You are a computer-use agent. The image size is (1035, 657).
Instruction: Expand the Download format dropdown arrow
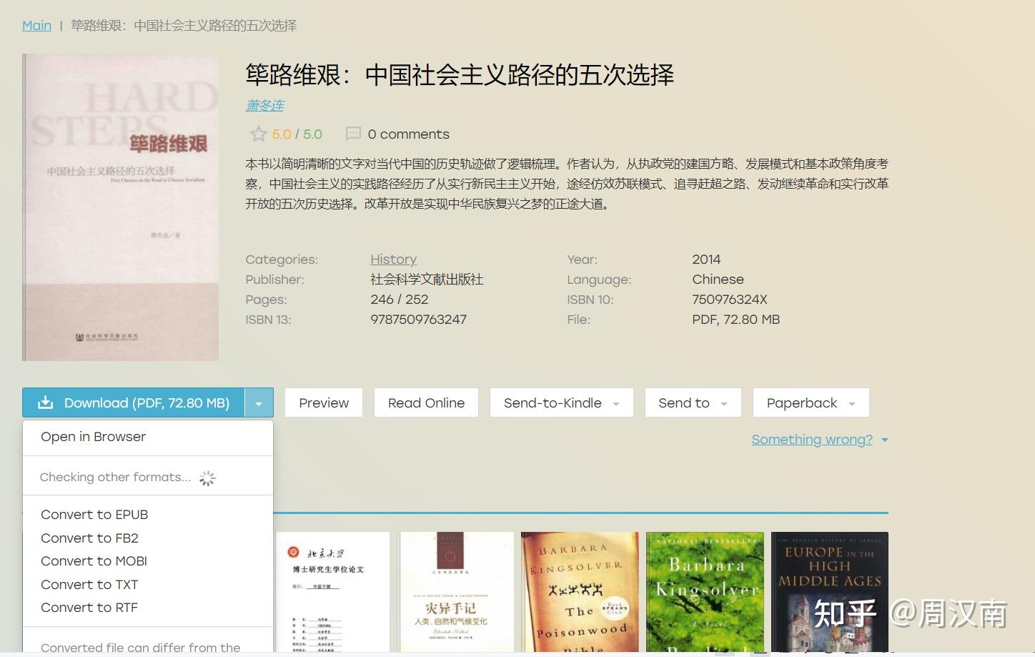click(x=259, y=402)
